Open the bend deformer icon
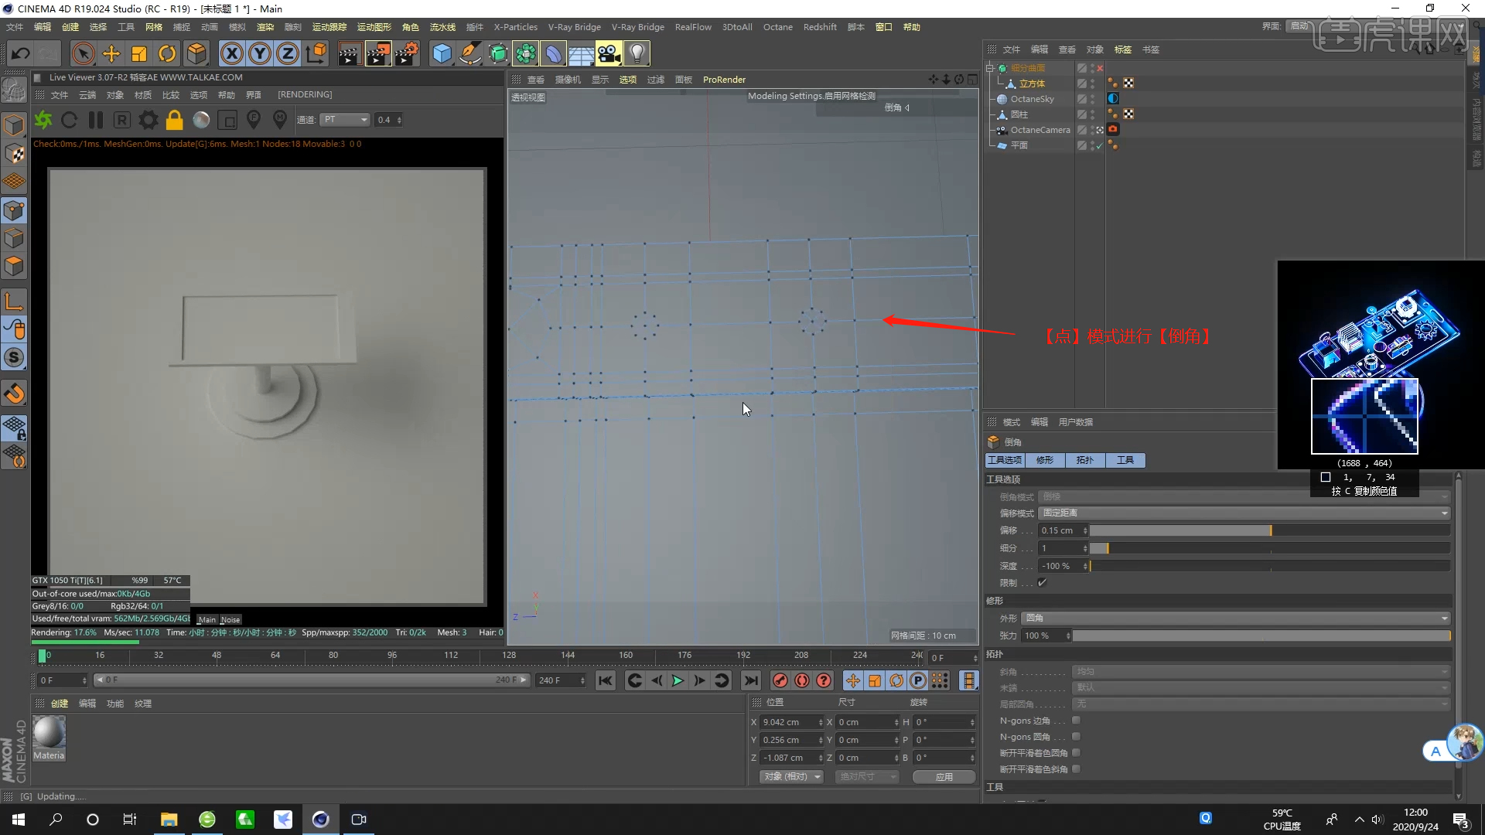This screenshot has height=835, width=1485. coord(554,53)
